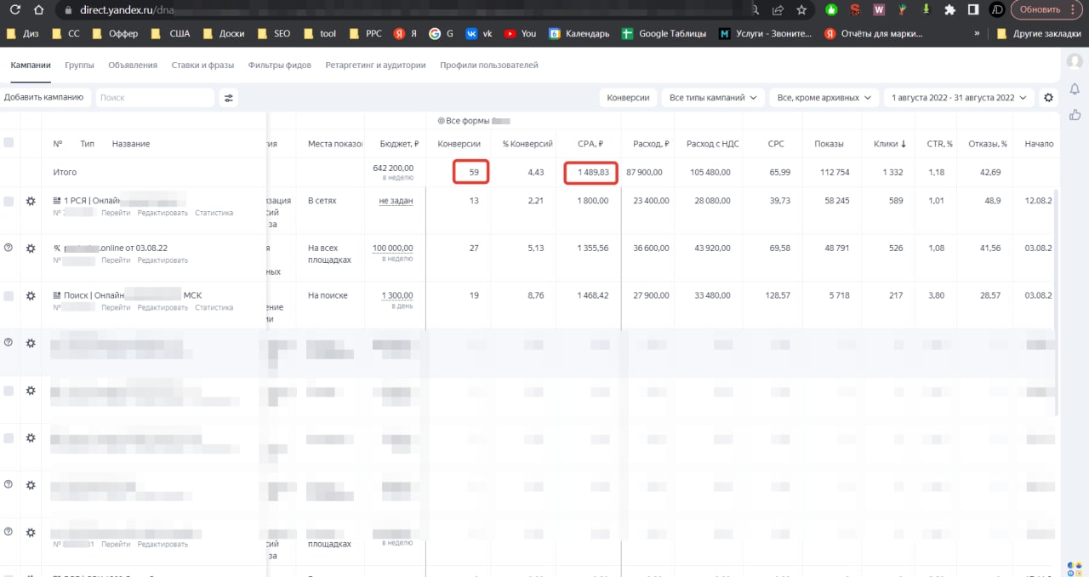Click the CTR, % column header

click(x=940, y=144)
